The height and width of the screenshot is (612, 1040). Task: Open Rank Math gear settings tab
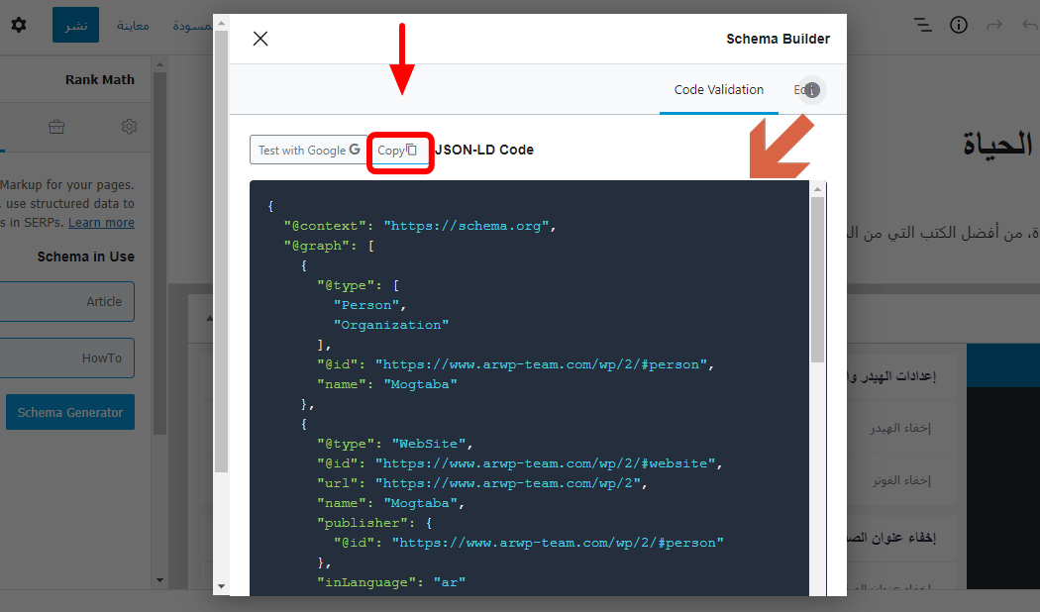pyautogui.click(x=129, y=127)
